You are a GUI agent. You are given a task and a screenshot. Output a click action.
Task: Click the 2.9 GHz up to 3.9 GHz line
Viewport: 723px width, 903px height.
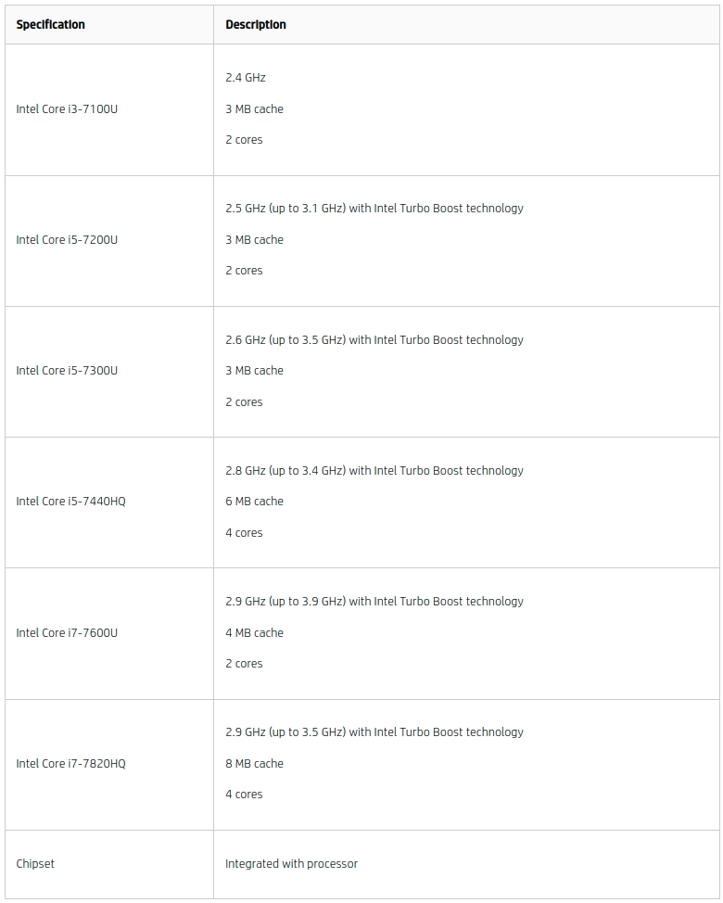click(x=374, y=602)
